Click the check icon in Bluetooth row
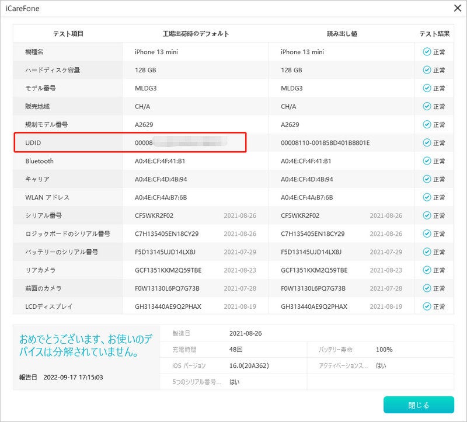 [x=427, y=161]
